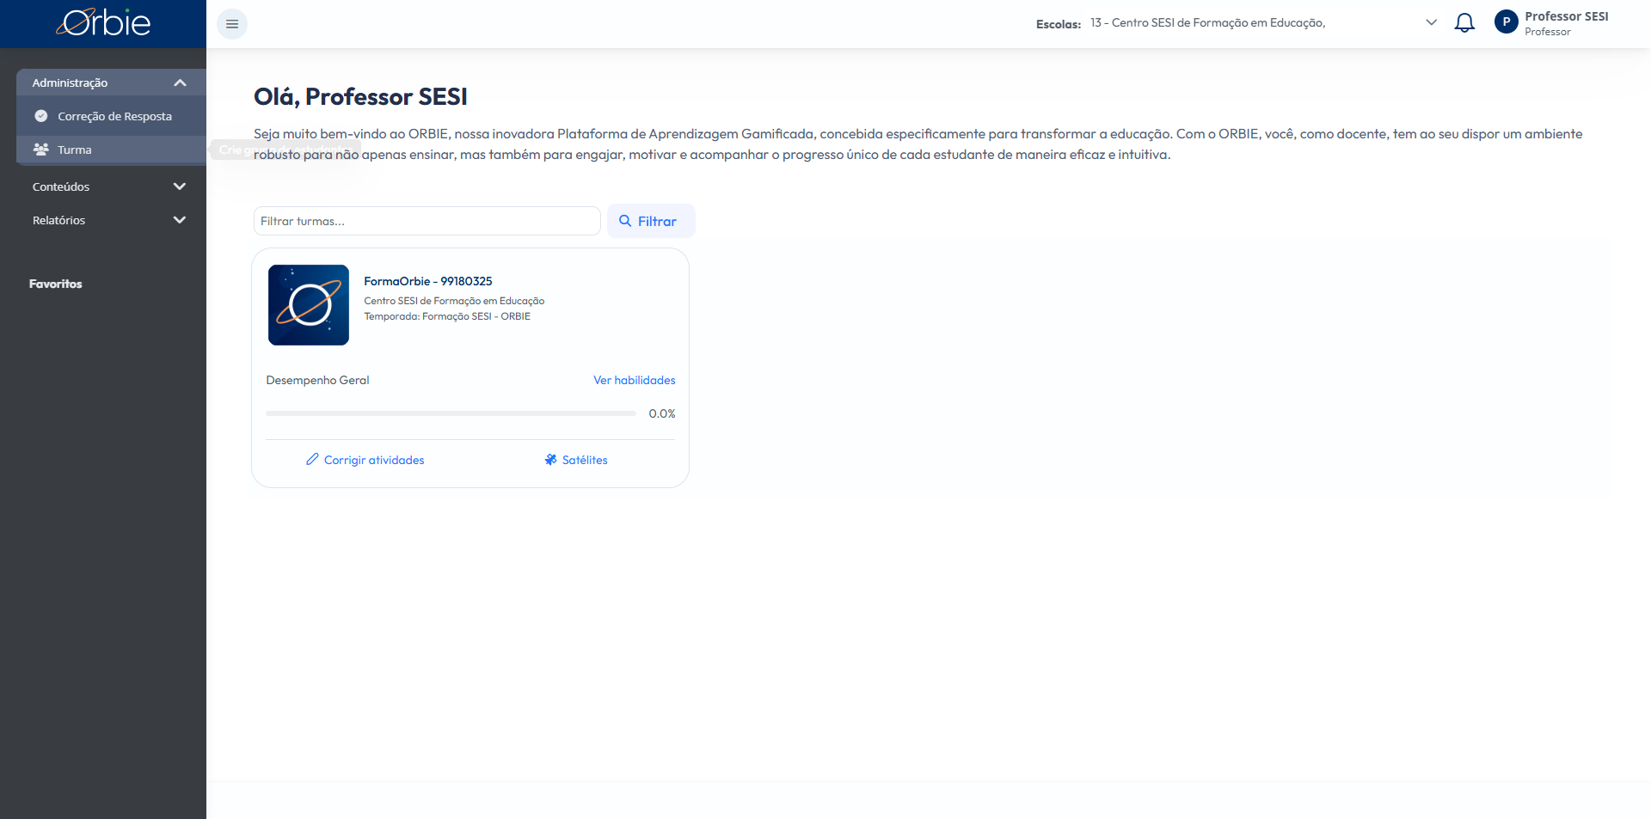Click the Desempenho Geral label
Image resolution: width=1651 pixels, height=819 pixels.
[x=317, y=380]
